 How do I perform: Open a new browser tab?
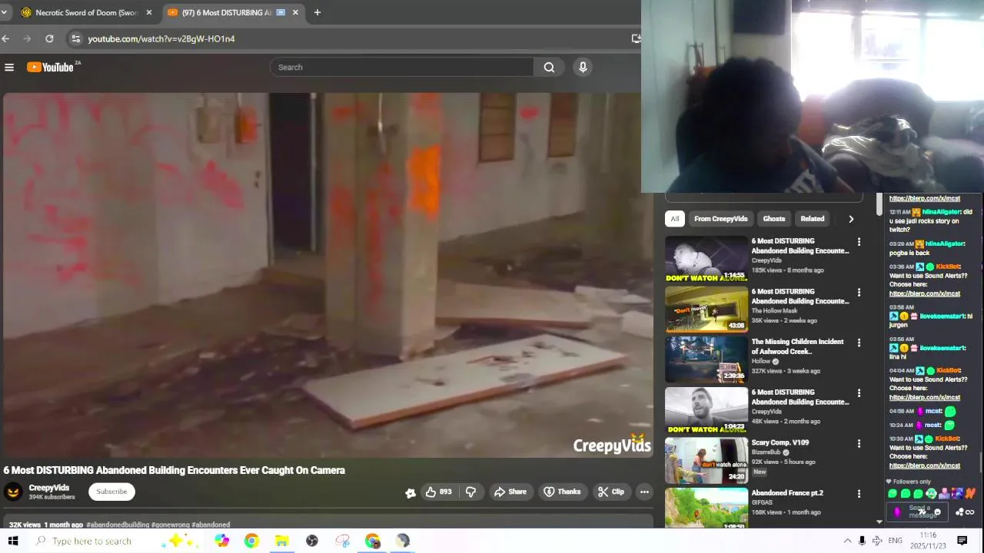(x=317, y=12)
